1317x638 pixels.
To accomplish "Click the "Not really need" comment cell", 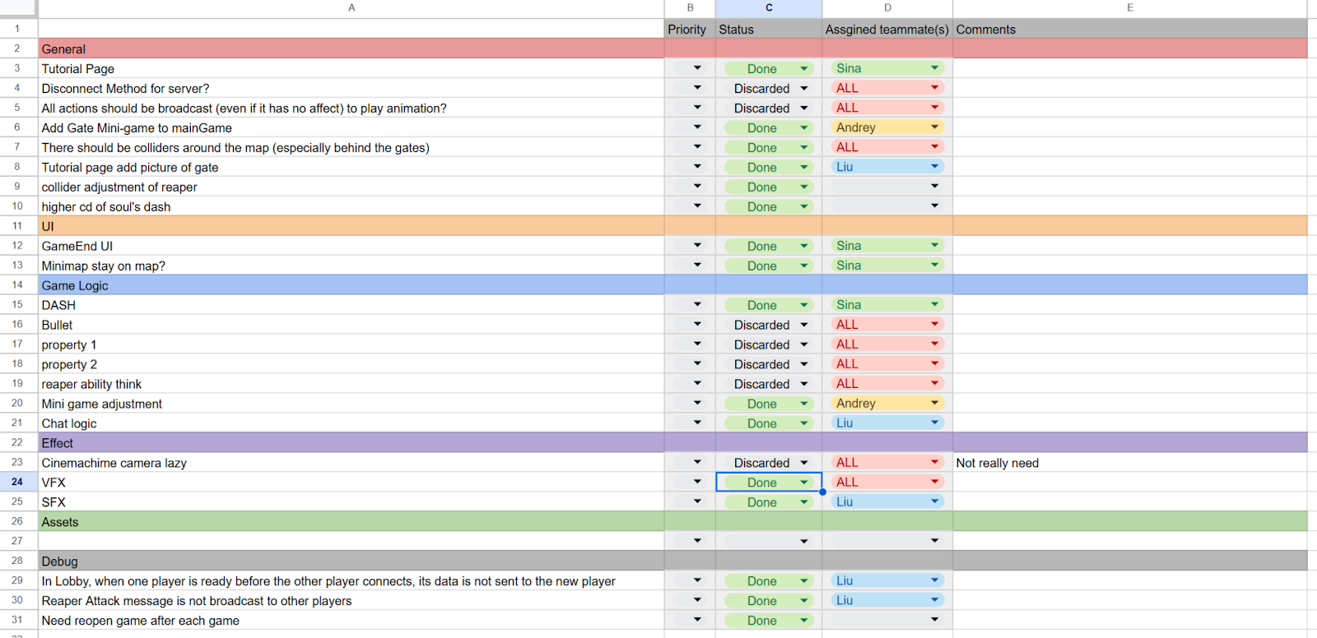I will tap(1129, 463).
